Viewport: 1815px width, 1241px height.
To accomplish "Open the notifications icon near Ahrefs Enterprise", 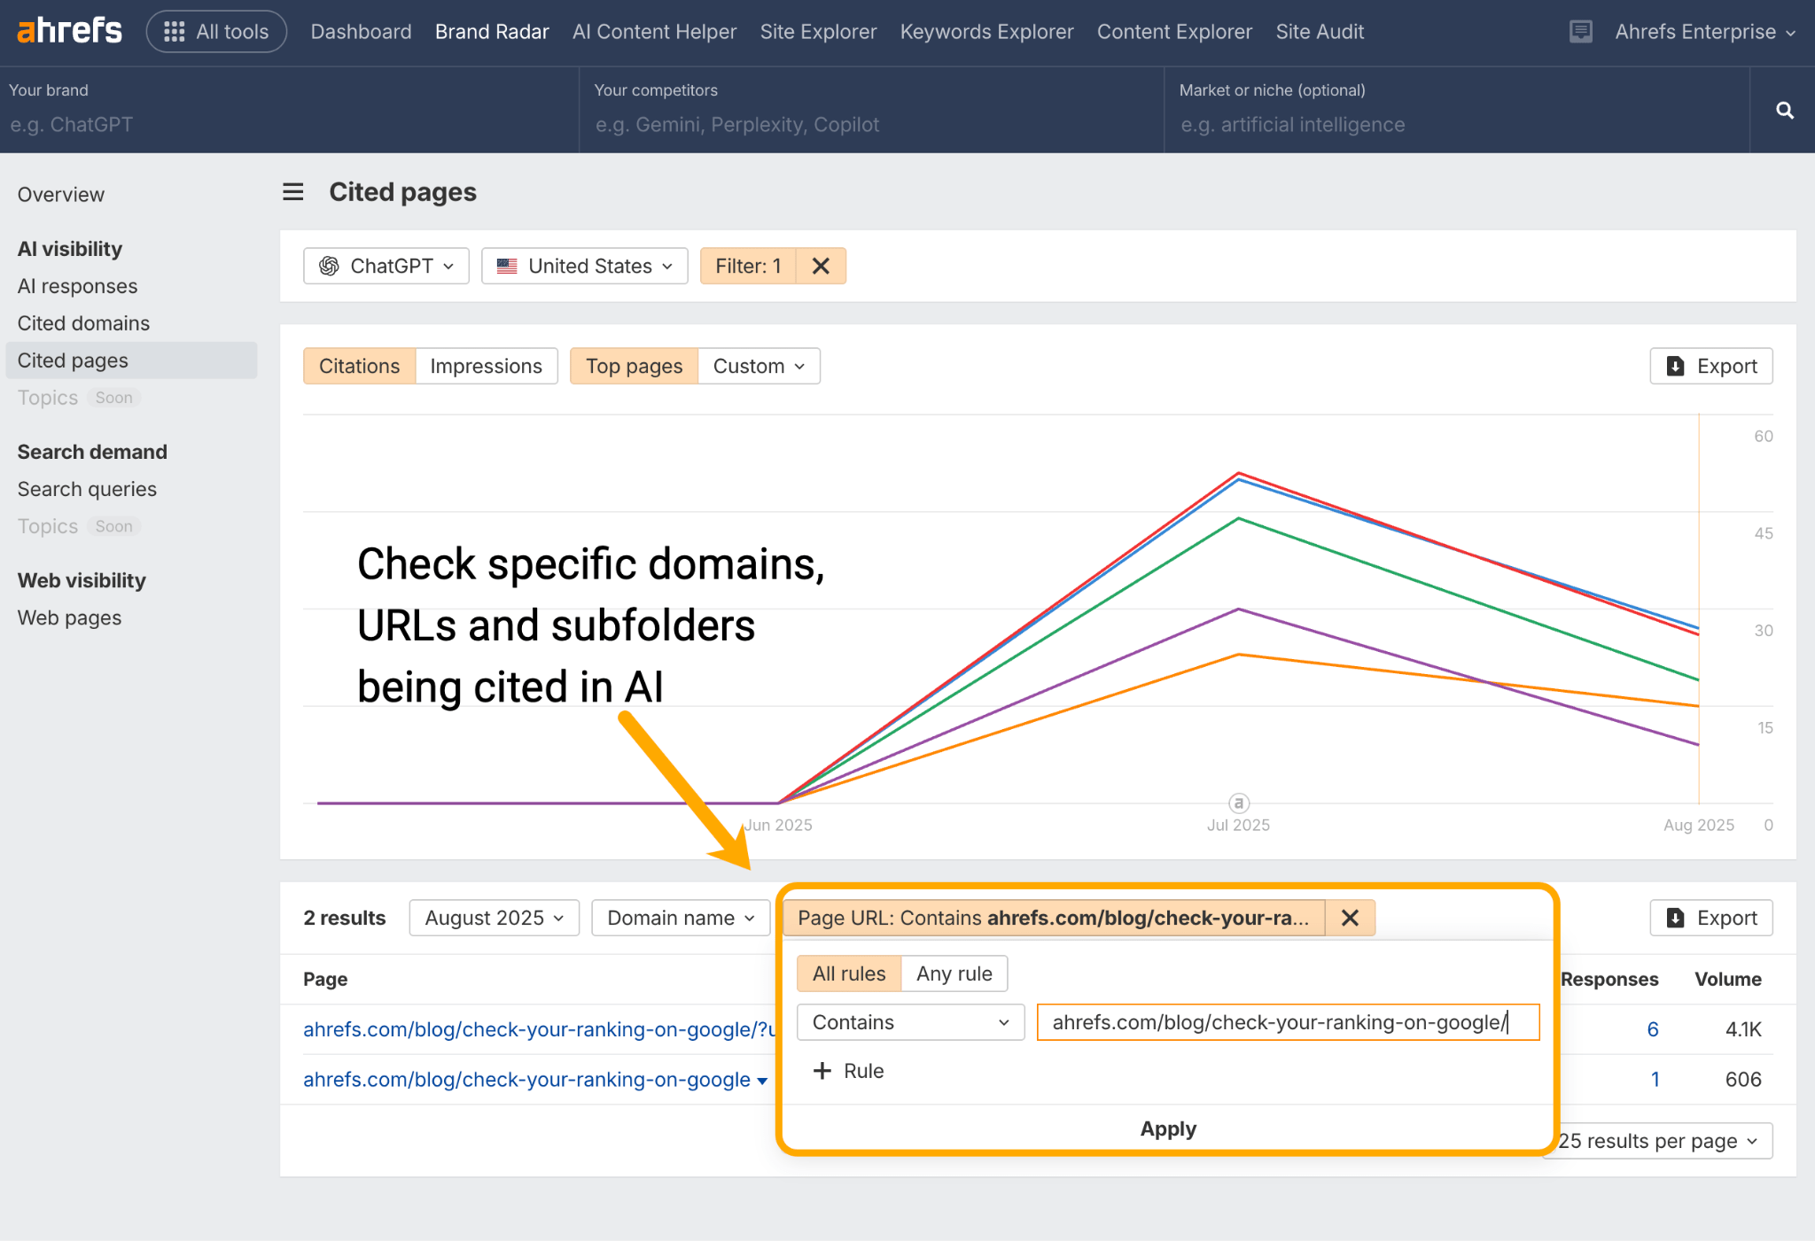I will (1580, 30).
